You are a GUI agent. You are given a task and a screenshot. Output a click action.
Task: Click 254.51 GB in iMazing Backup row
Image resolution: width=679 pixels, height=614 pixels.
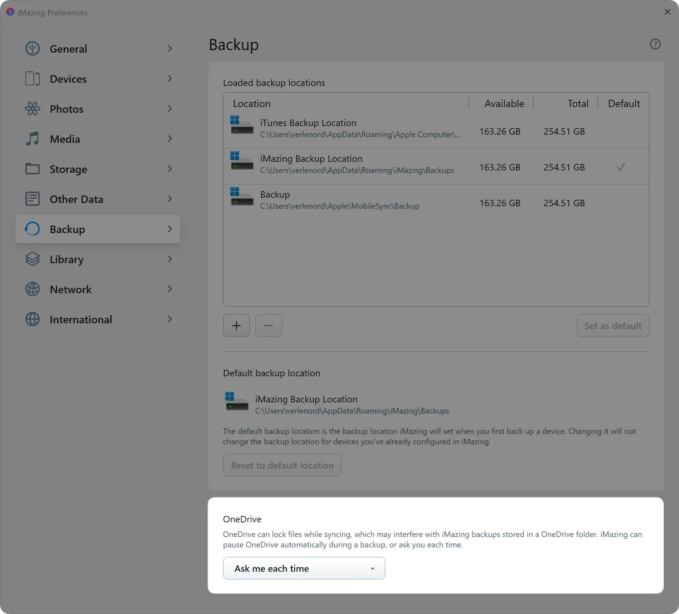(564, 167)
